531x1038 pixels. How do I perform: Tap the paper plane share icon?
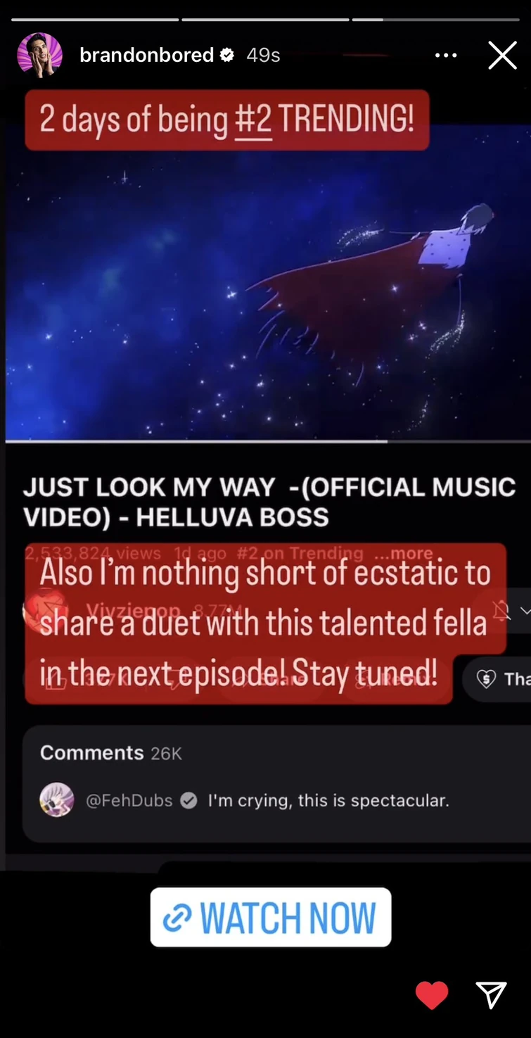point(491,995)
